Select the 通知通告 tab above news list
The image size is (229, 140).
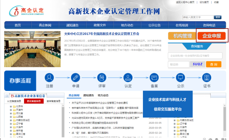pyautogui.click(x=89, y=95)
